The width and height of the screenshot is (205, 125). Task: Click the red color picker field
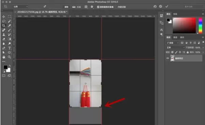pyautogui.click(x=184, y=26)
